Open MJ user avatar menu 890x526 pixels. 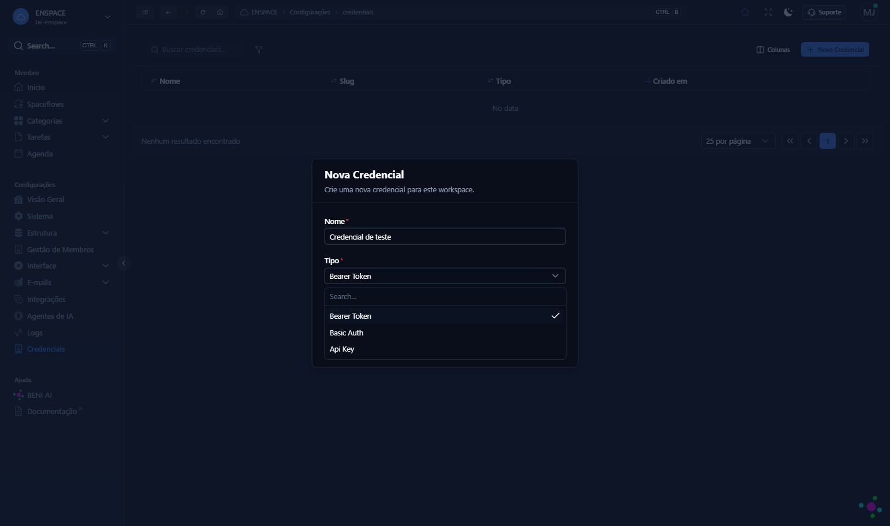pyautogui.click(x=869, y=12)
